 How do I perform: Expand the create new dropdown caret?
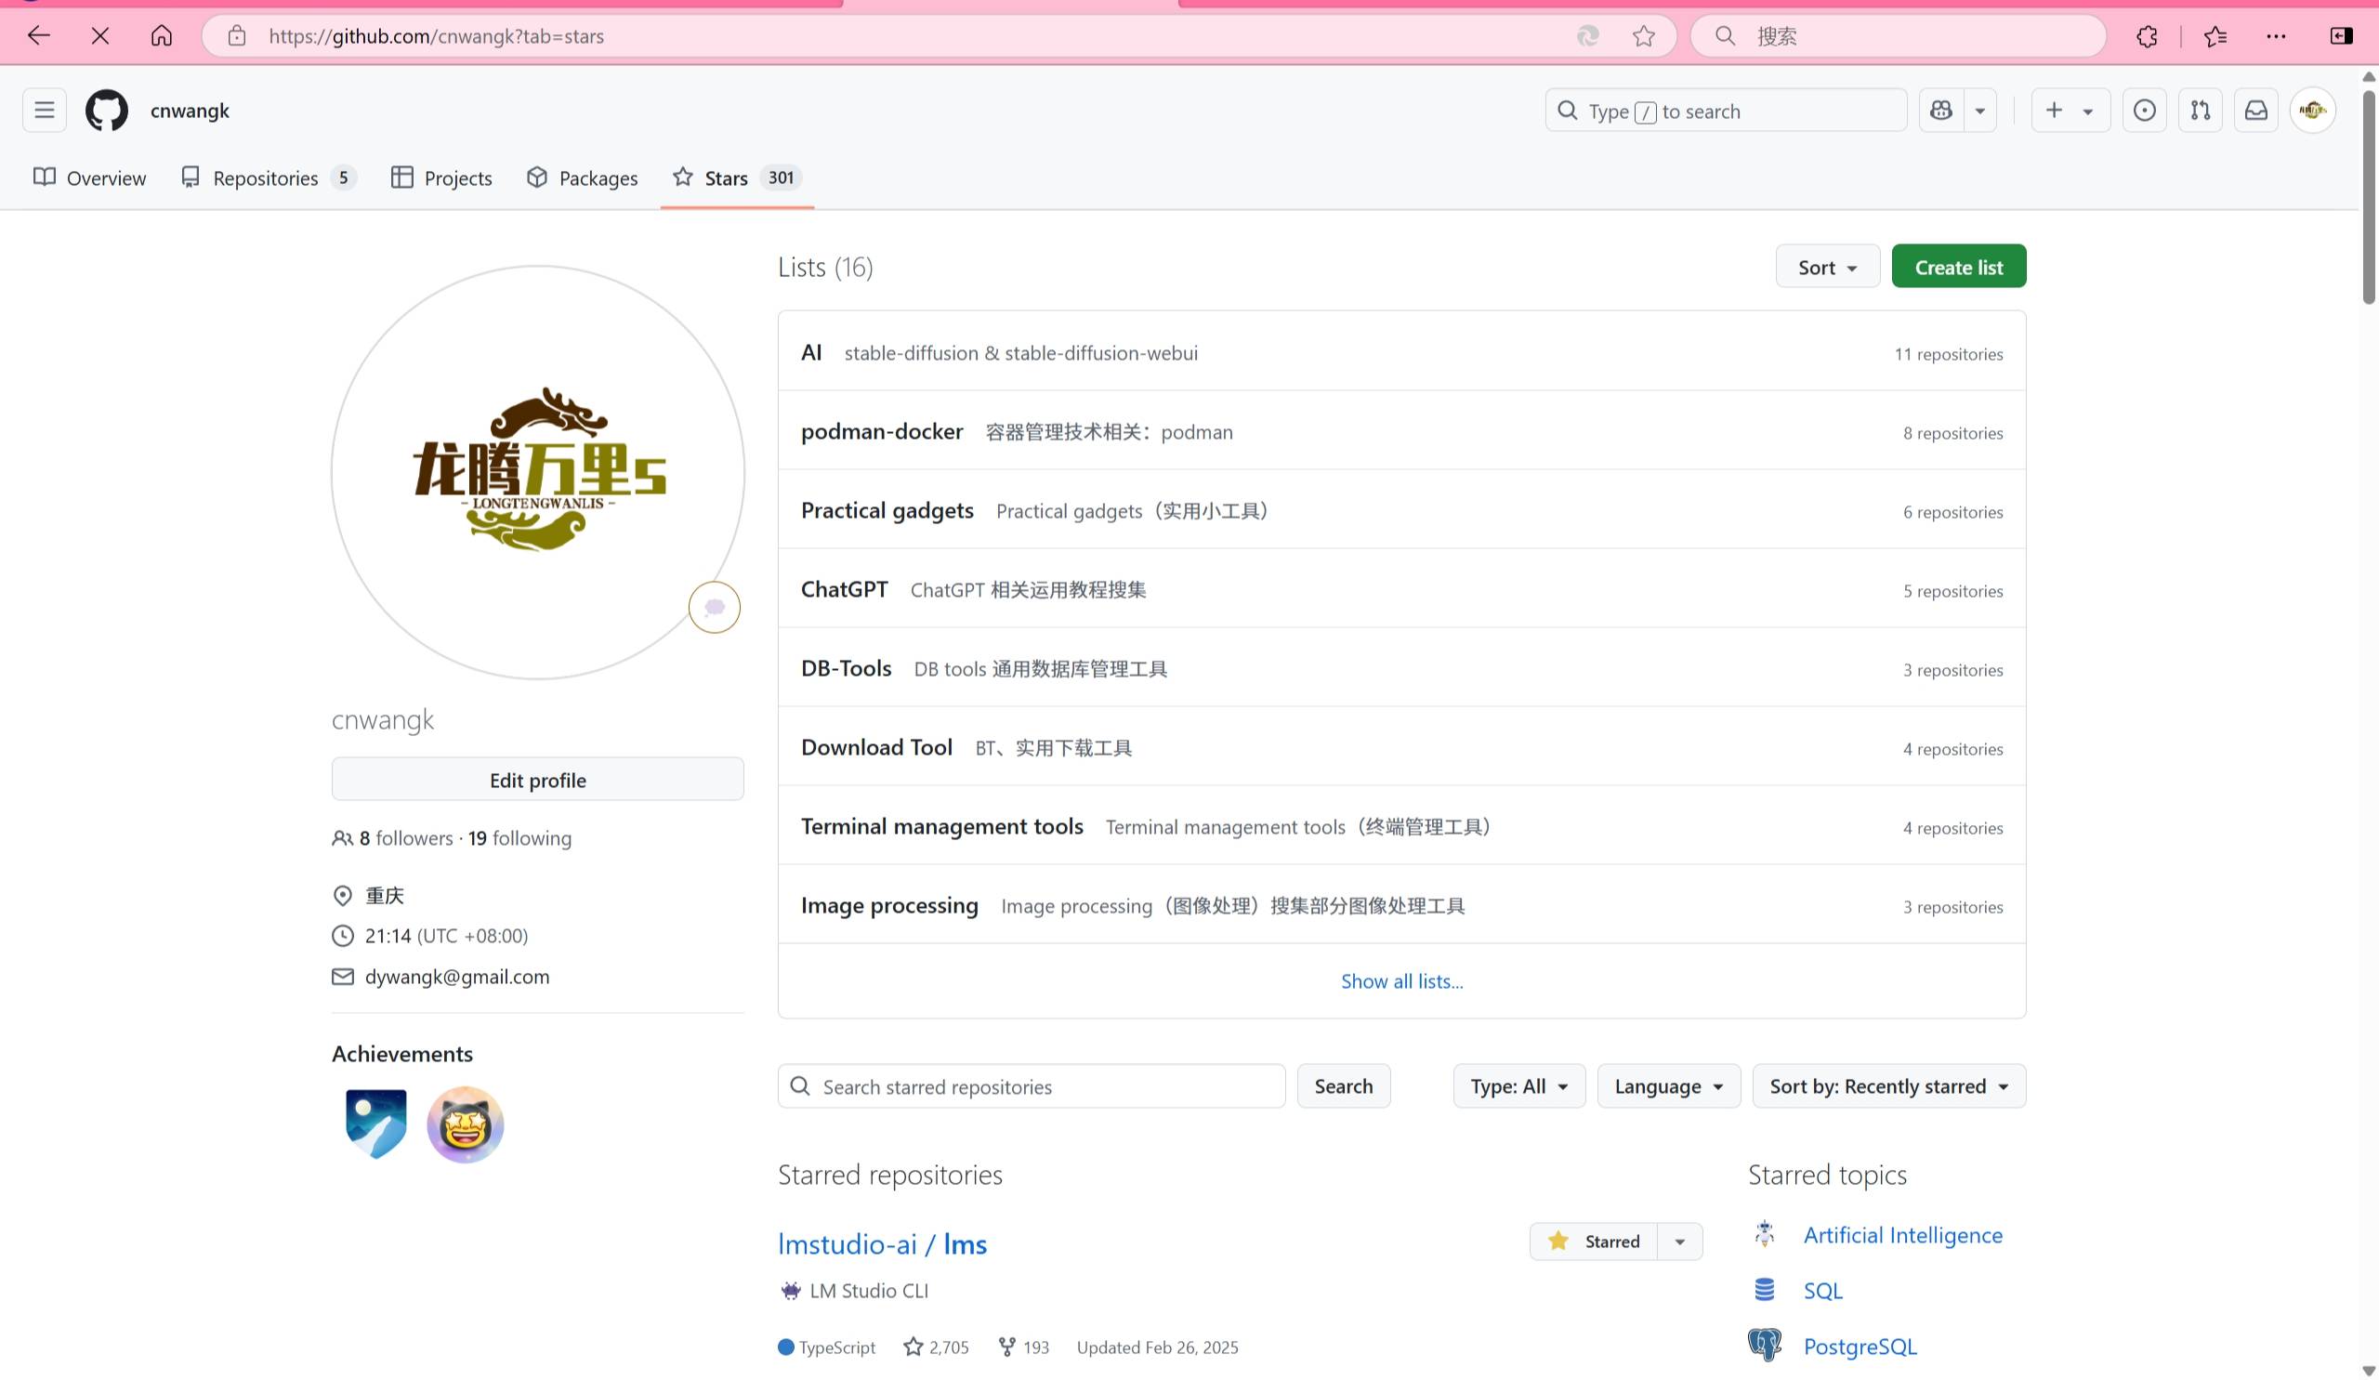click(x=2087, y=111)
